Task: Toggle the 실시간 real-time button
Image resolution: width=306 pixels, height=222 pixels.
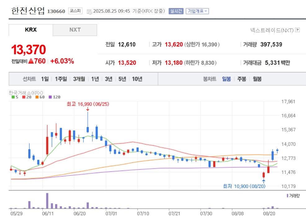Action: [176, 11]
